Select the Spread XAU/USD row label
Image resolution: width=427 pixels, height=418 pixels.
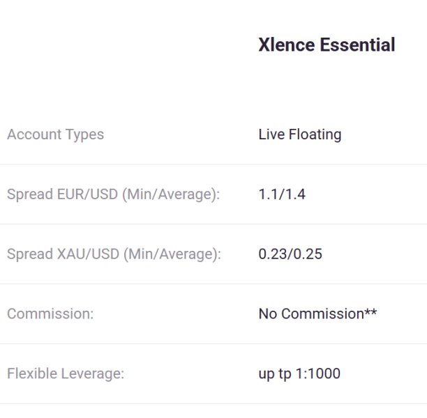113,254
